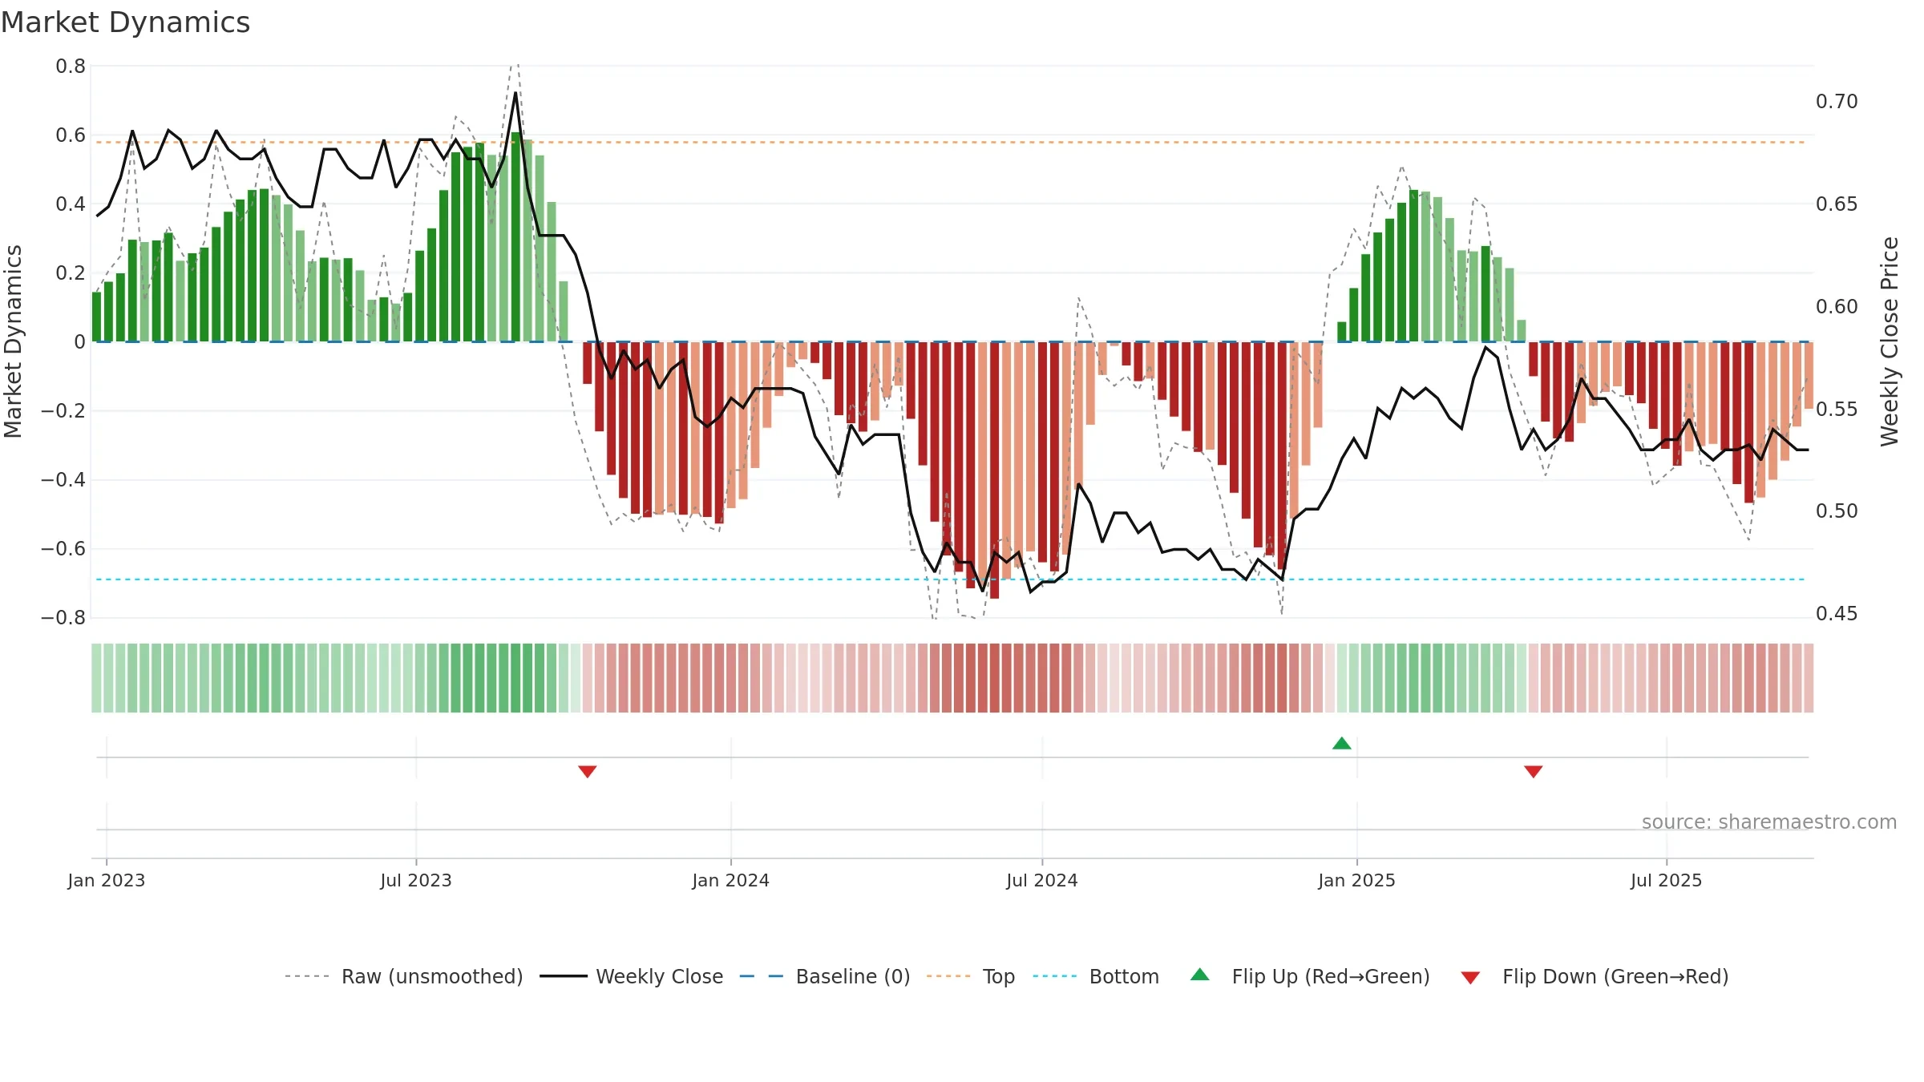Click the 0.8 left axis tick label
This screenshot has height=1082, width=1924.
[x=71, y=66]
